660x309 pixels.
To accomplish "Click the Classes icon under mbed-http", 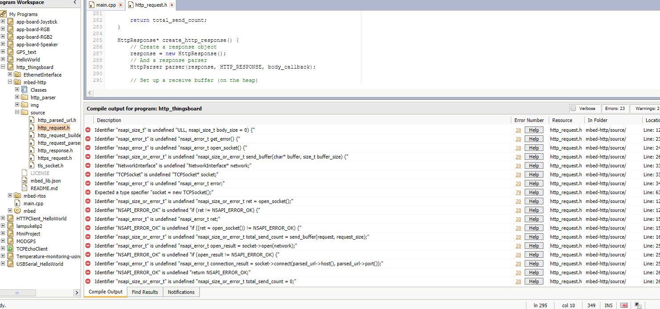I will pyautogui.click(x=24, y=90).
